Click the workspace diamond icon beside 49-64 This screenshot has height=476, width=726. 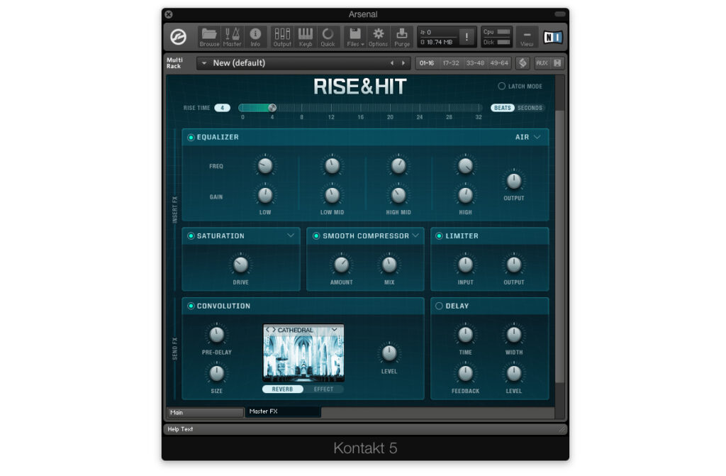tap(523, 63)
